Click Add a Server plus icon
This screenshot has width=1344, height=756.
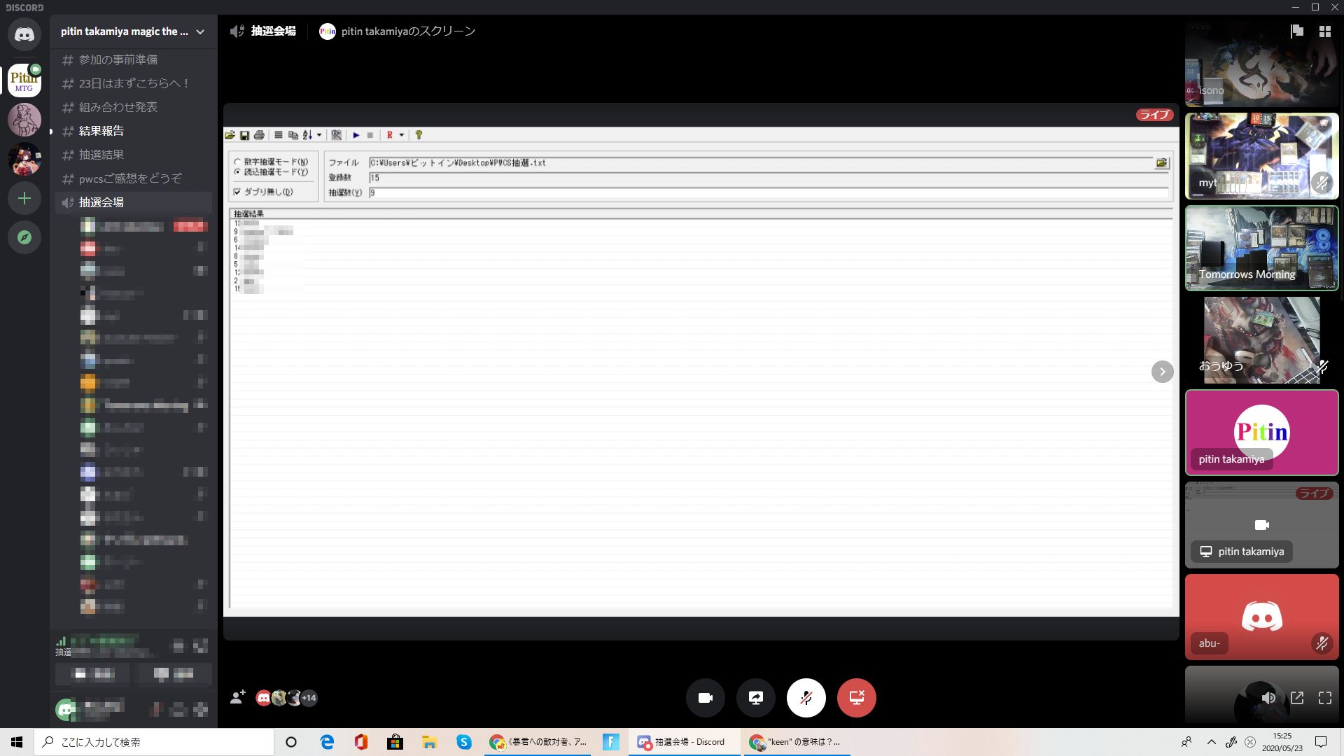pos(24,199)
